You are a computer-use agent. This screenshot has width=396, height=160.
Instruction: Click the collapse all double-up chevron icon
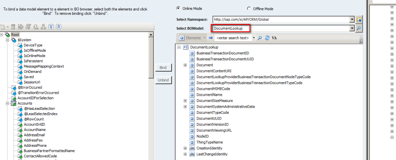[x=59, y=27]
